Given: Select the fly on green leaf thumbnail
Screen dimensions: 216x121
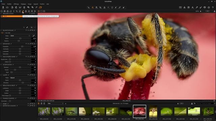Looking at the screenshot, I should (x=71, y=111).
